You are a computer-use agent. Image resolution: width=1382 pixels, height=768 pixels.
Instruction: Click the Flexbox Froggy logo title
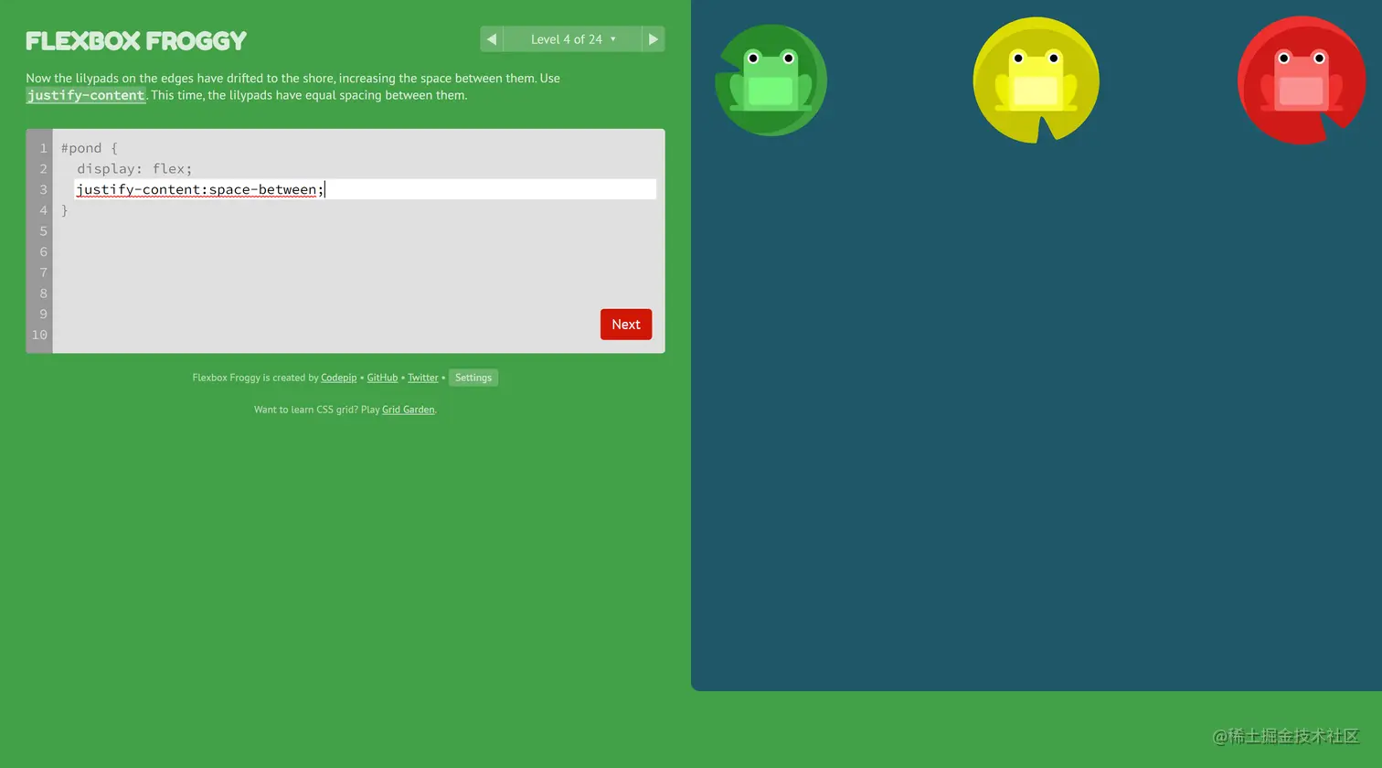point(136,41)
